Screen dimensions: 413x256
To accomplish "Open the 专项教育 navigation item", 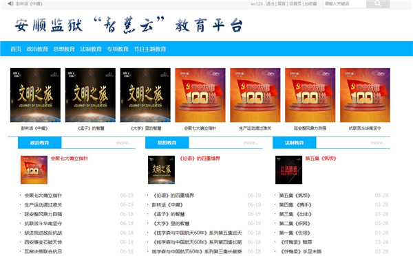I will (x=118, y=49).
